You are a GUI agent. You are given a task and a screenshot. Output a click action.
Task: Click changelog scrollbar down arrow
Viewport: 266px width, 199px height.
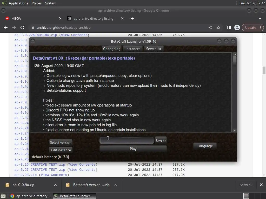(x=235, y=130)
